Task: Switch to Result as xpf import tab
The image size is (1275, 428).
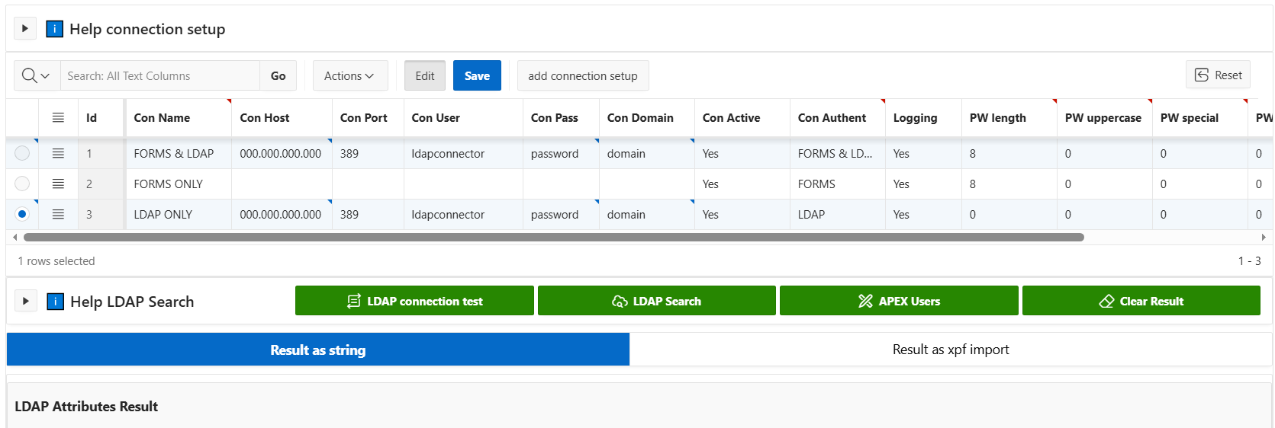Action: (951, 350)
